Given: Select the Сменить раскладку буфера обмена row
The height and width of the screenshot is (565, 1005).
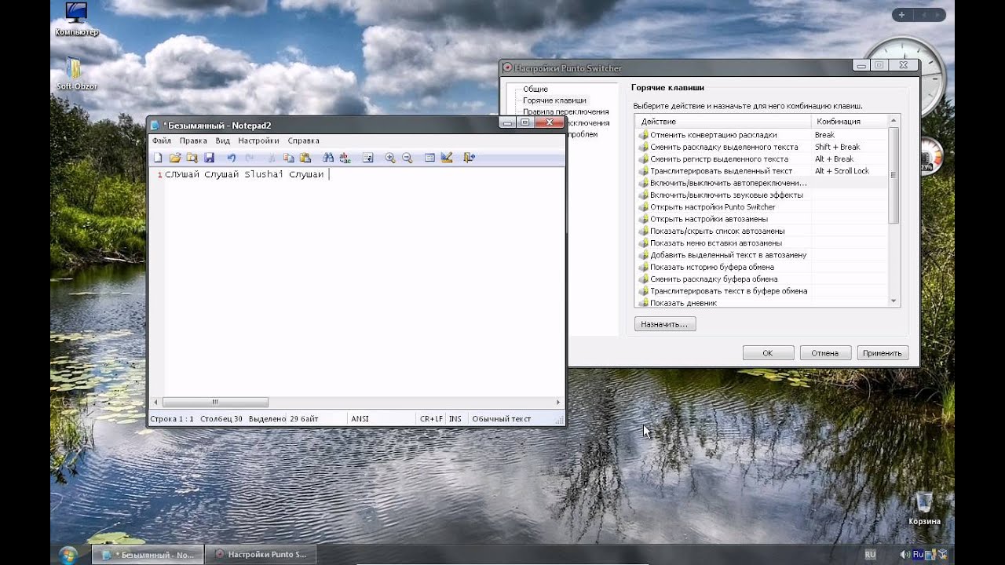Looking at the screenshot, I should tap(762, 279).
